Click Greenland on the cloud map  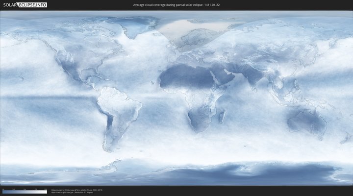pyautogui.click(x=140, y=27)
